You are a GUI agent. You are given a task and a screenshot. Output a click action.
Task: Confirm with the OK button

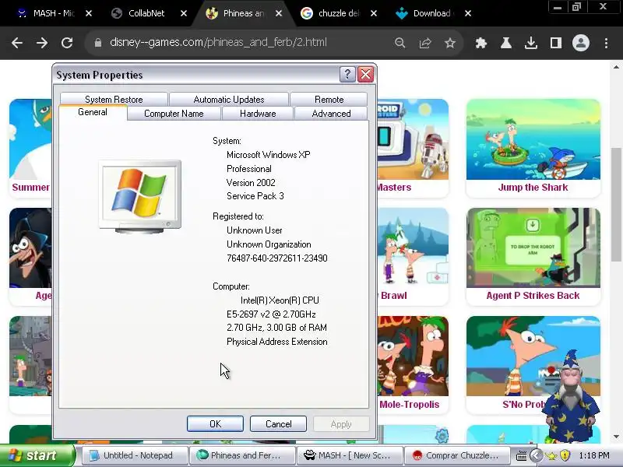(216, 423)
